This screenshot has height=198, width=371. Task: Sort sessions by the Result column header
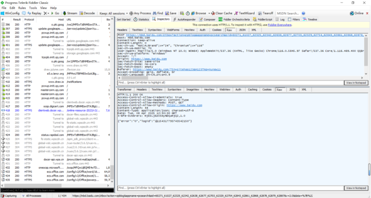tap(17, 20)
